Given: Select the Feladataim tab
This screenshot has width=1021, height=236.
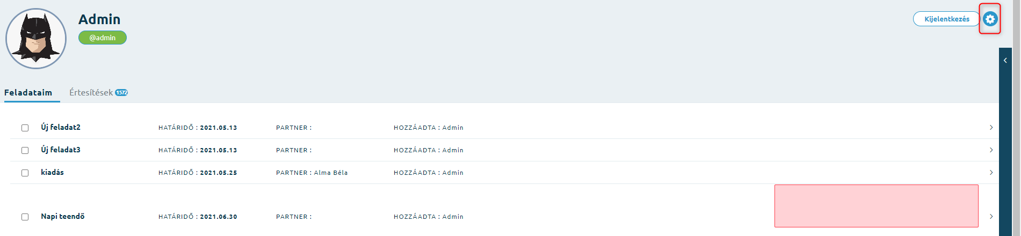Looking at the screenshot, I should pos(28,92).
